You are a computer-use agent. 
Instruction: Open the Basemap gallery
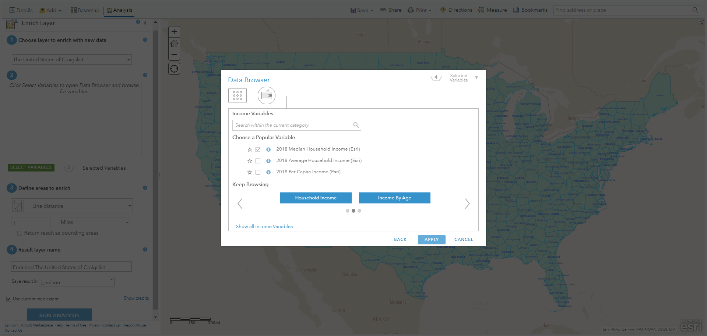85,10
